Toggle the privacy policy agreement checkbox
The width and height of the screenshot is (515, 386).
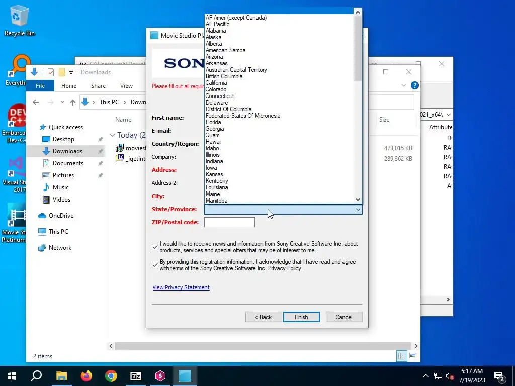point(155,265)
